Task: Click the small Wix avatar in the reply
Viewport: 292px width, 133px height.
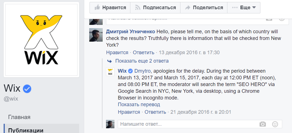Action: pos(110,72)
